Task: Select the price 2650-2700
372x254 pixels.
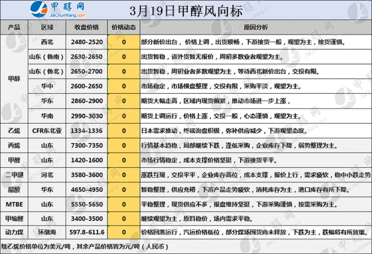Action: coord(86,72)
